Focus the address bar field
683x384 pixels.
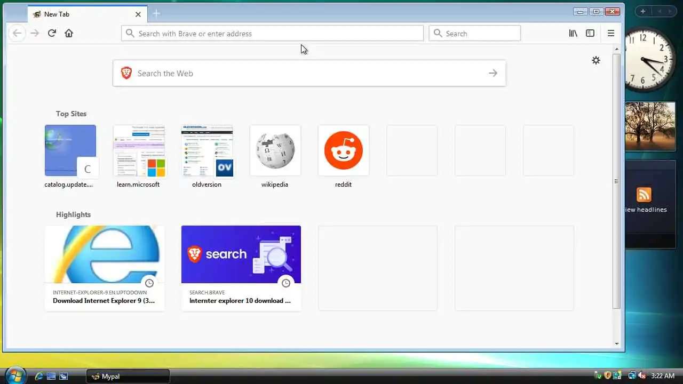272,33
